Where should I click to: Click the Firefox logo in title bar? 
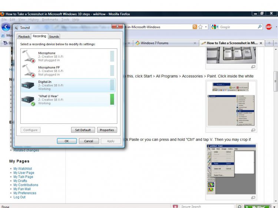tap(2, 14)
